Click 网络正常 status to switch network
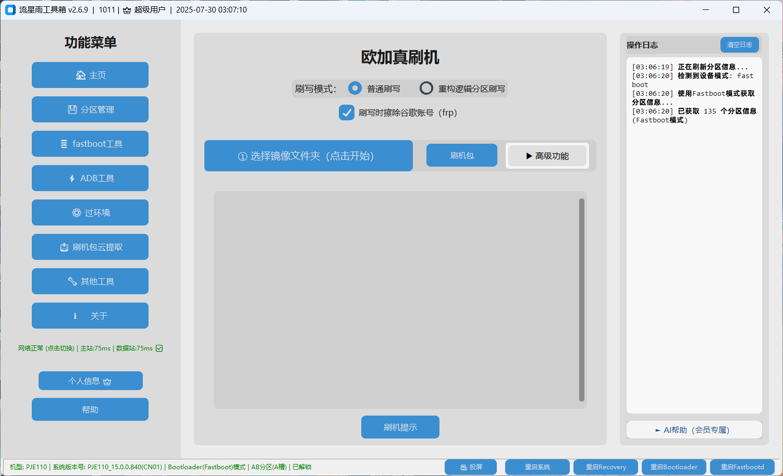The height and width of the screenshot is (476, 783). pyautogui.click(x=46, y=348)
